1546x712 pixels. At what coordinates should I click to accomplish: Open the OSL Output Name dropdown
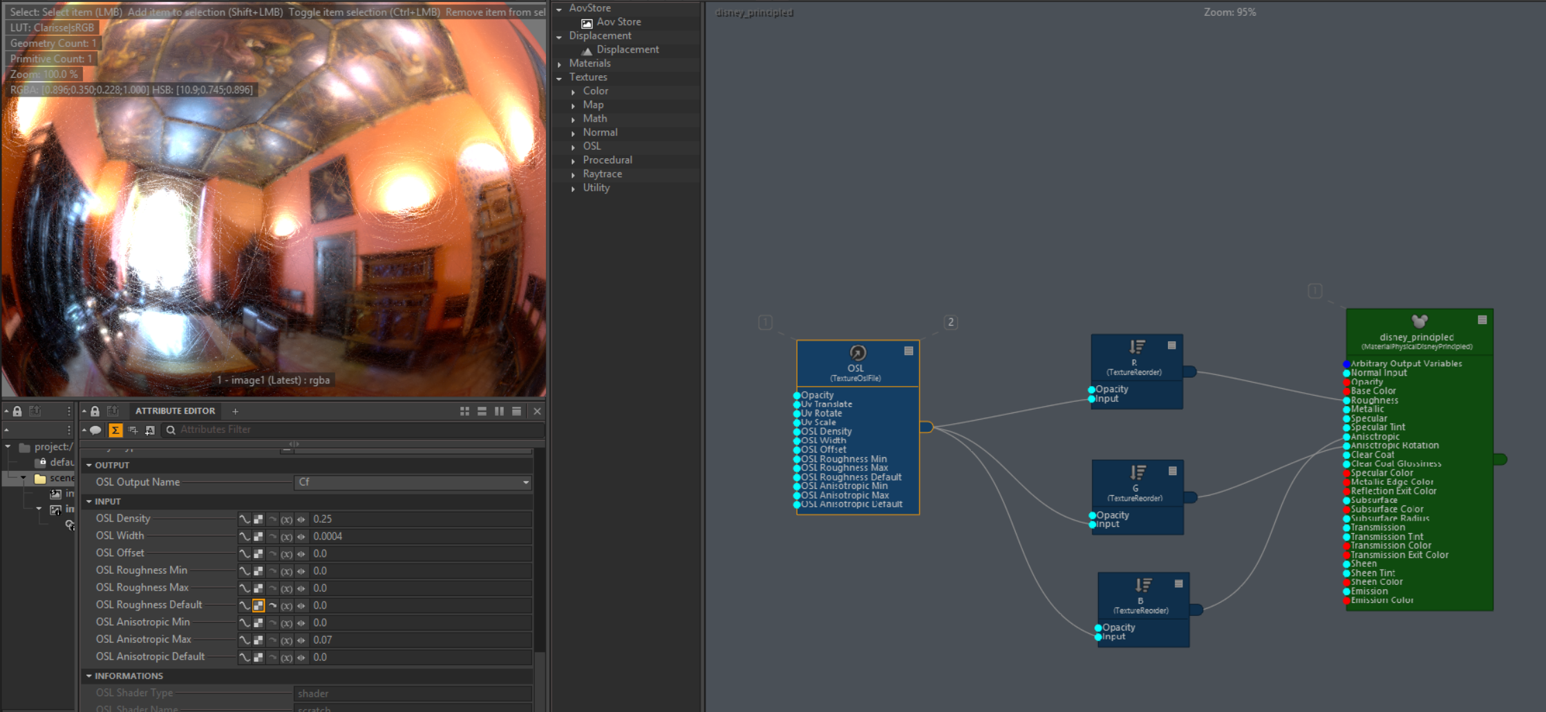(x=413, y=483)
